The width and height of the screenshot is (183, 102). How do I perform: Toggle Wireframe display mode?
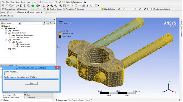pyautogui.click(x=22, y=9)
